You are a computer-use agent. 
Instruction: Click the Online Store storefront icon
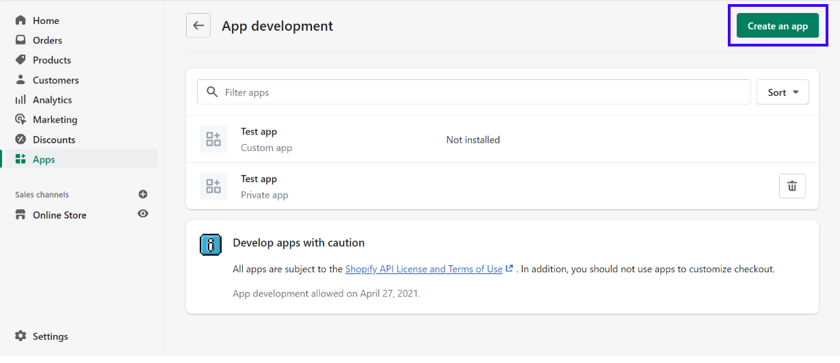click(x=21, y=215)
